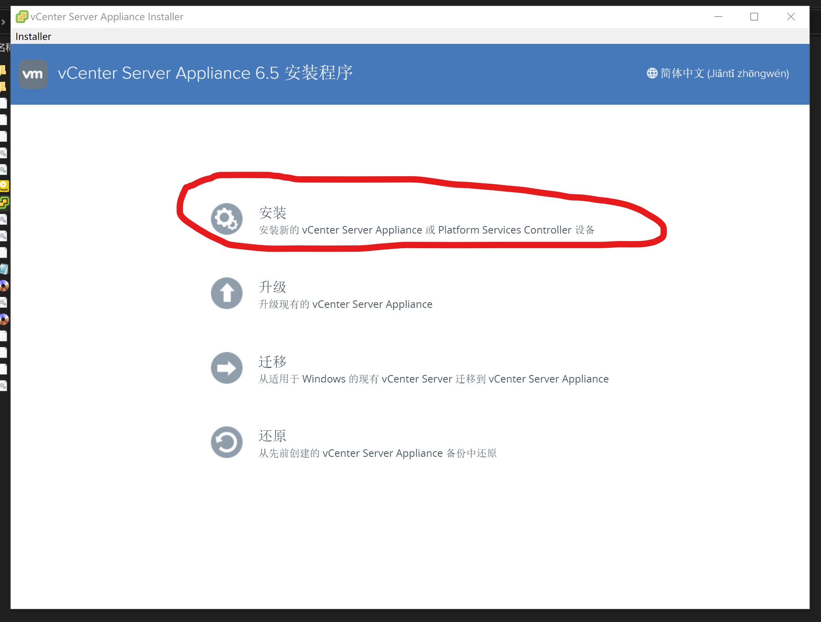This screenshot has width=821, height=622.
Task: Click the green-yellow VMware icon in background file list
Action: (x=4, y=203)
